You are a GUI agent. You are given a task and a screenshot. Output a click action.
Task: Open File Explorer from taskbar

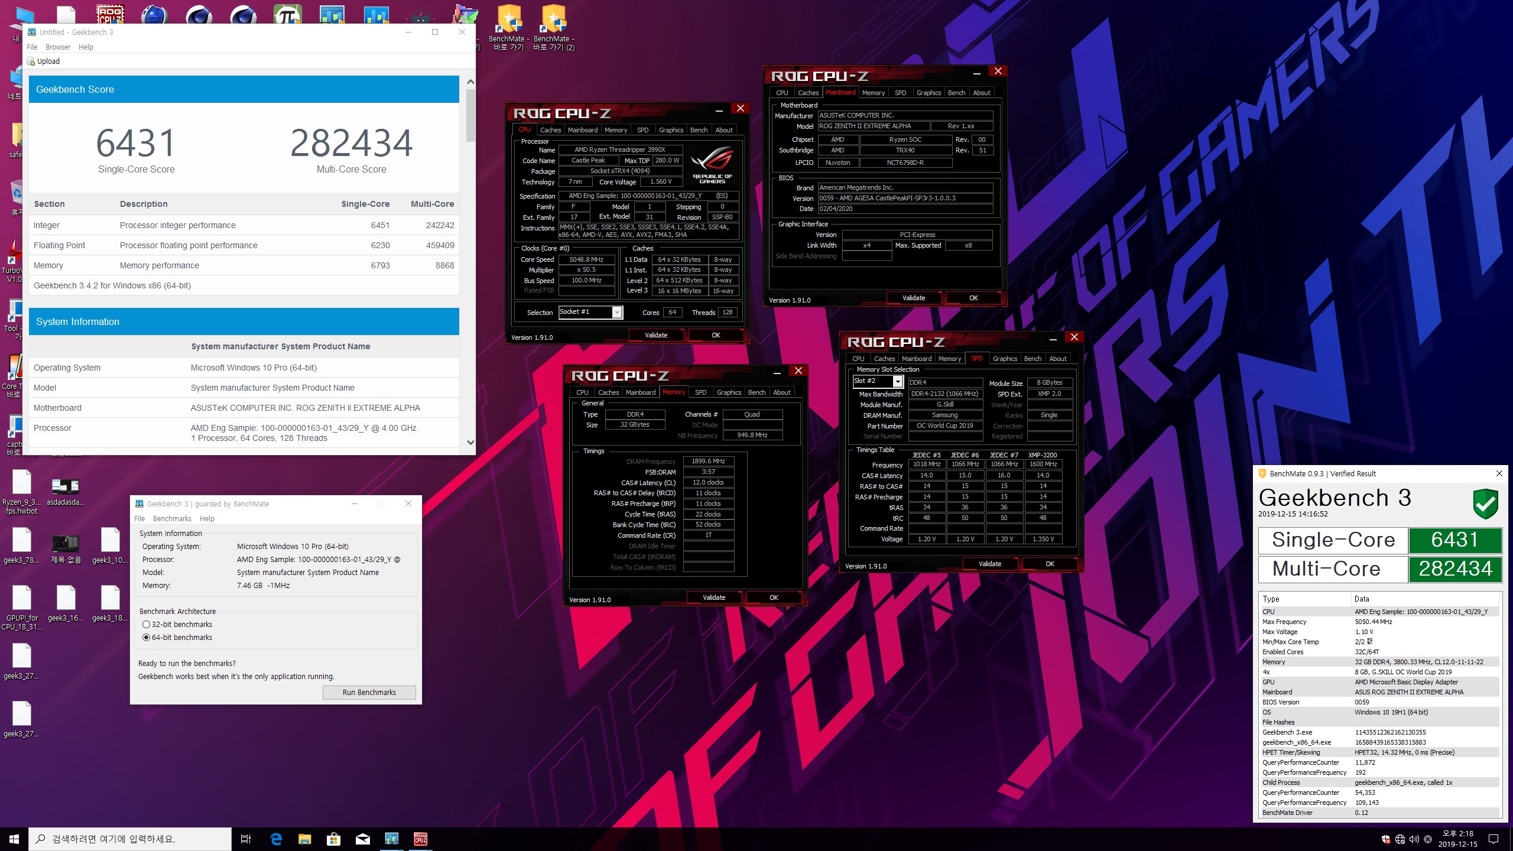tap(304, 839)
